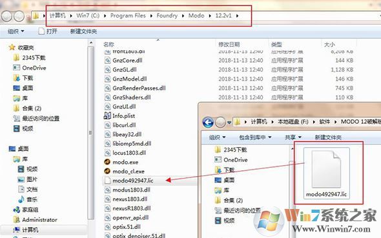Open the 组织 dropdown in the main toolbar
The height and width of the screenshot is (238, 381).
(x=15, y=32)
